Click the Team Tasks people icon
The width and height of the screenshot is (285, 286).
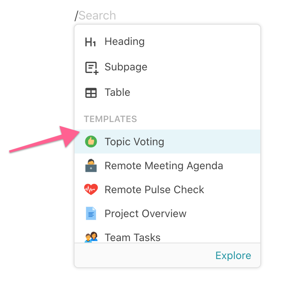(91, 237)
